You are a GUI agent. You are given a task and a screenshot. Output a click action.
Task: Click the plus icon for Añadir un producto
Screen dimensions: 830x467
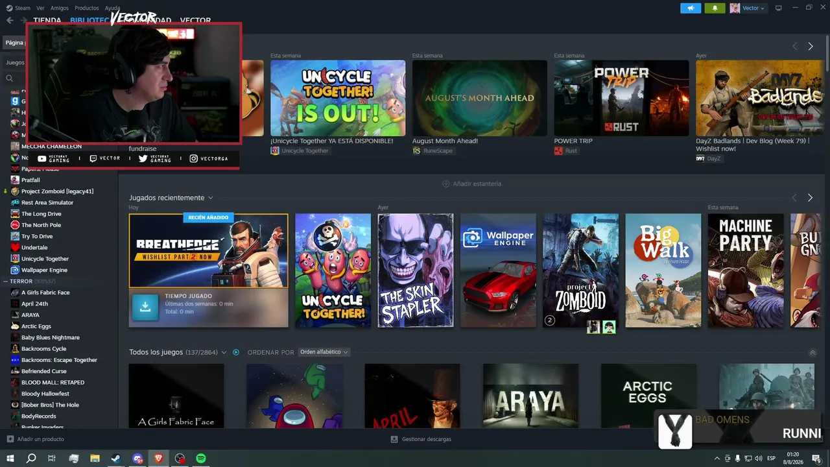point(10,439)
